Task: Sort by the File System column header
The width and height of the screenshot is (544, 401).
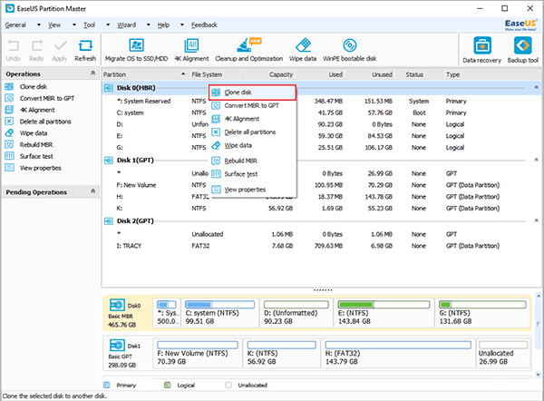Action: coord(218,74)
